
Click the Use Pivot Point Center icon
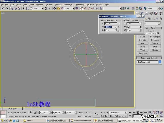(x=77, y=8)
